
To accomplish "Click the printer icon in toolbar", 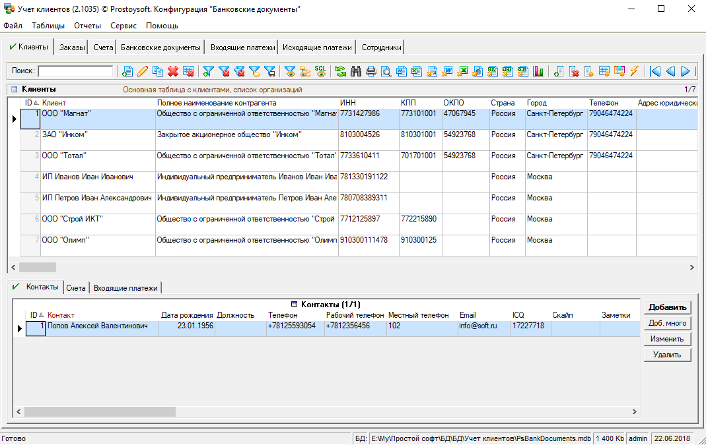I will pyautogui.click(x=371, y=71).
